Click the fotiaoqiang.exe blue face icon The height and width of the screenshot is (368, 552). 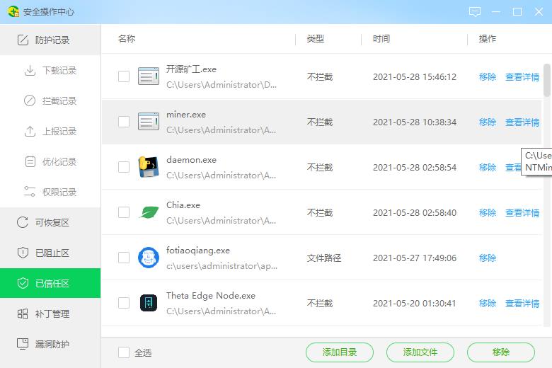tap(149, 258)
